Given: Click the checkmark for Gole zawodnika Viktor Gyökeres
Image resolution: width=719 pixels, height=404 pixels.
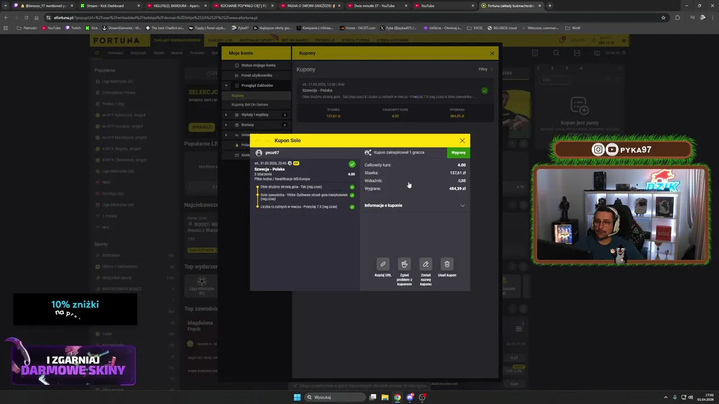Looking at the screenshot, I should click(x=352, y=195).
